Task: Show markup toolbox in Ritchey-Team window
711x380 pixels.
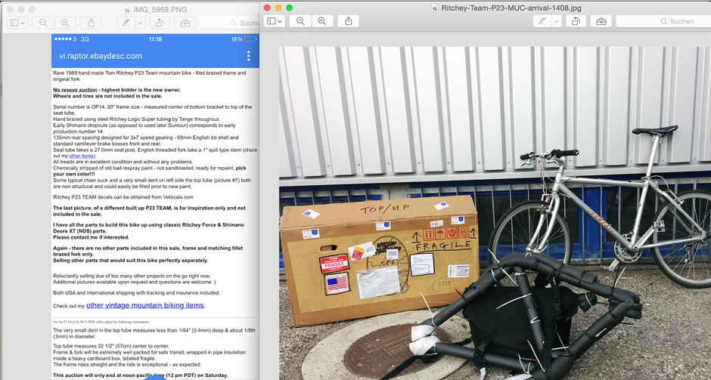Action: coord(601,21)
